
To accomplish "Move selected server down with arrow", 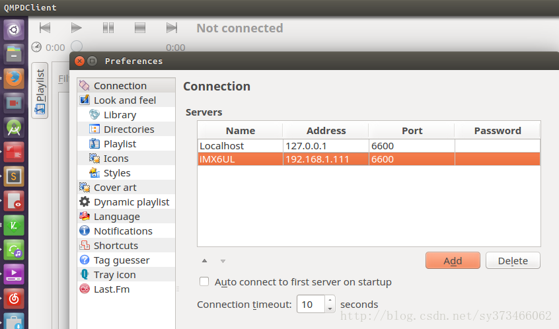I will (223, 261).
